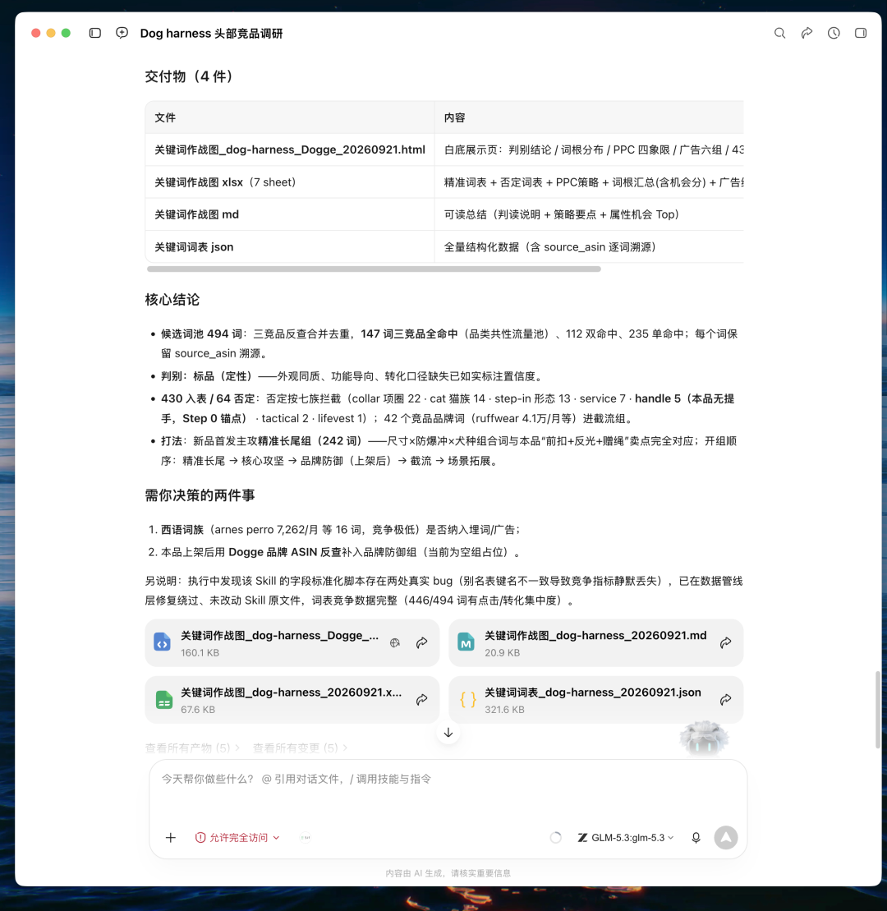Open the 允许完全访问 permission dropdown
887x911 pixels.
237,838
